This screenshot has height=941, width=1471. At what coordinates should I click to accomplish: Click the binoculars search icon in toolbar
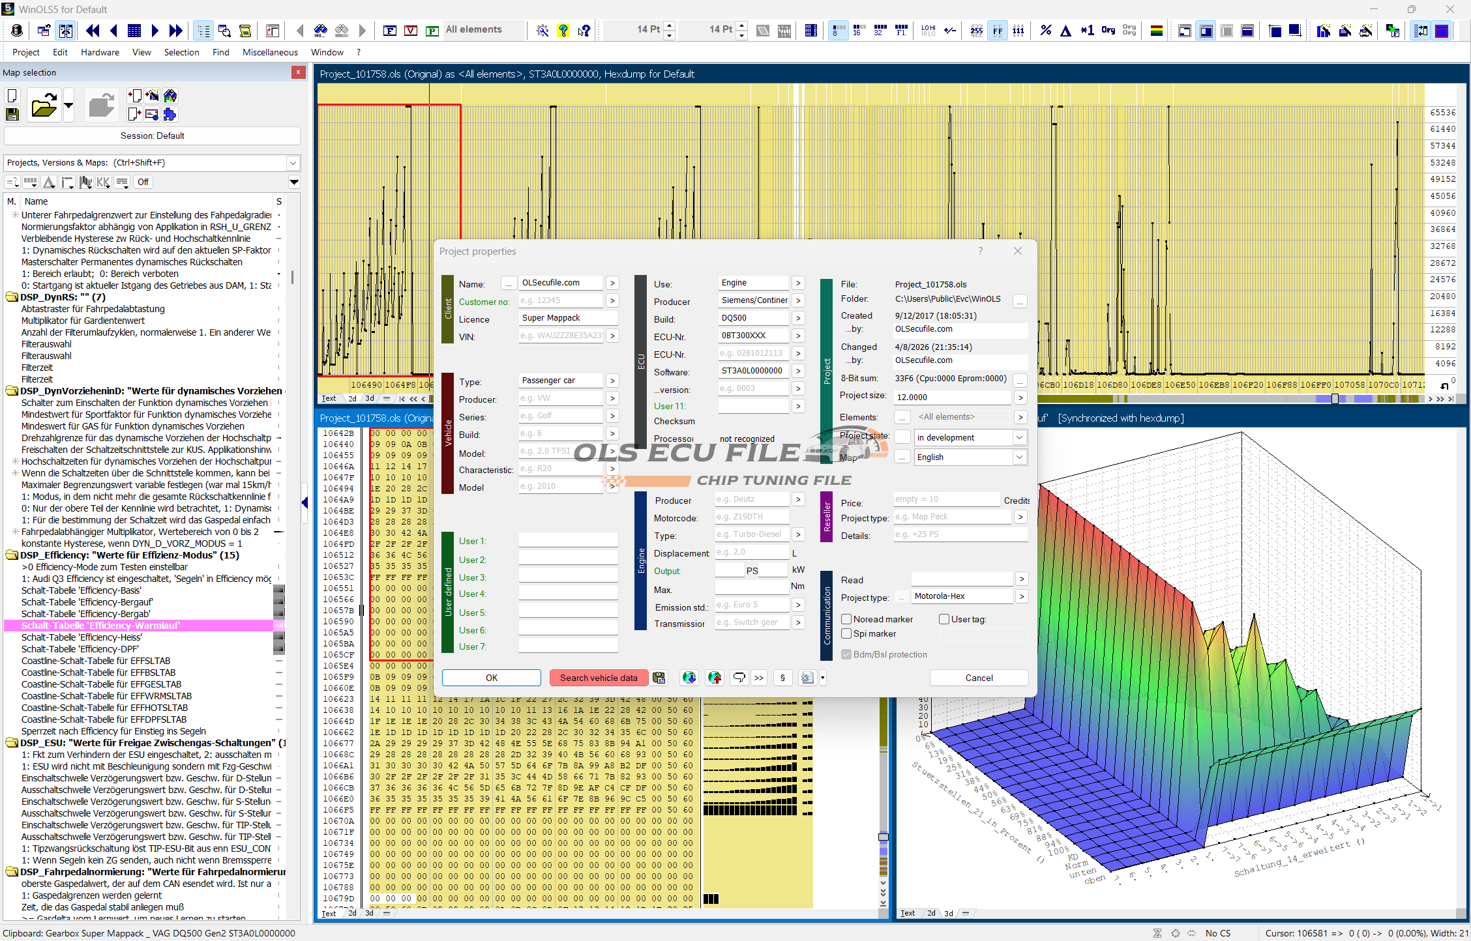coord(320,31)
